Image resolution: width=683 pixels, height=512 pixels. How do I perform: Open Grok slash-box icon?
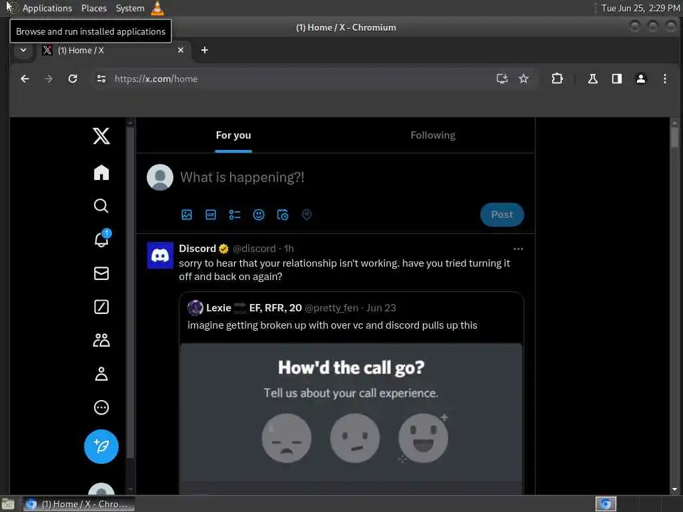[x=101, y=307]
